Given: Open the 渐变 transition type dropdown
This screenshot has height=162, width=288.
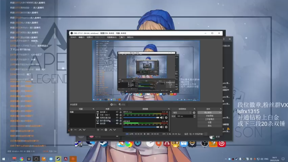Looking at the screenshot, I should pyautogui.click(x=182, y=113).
